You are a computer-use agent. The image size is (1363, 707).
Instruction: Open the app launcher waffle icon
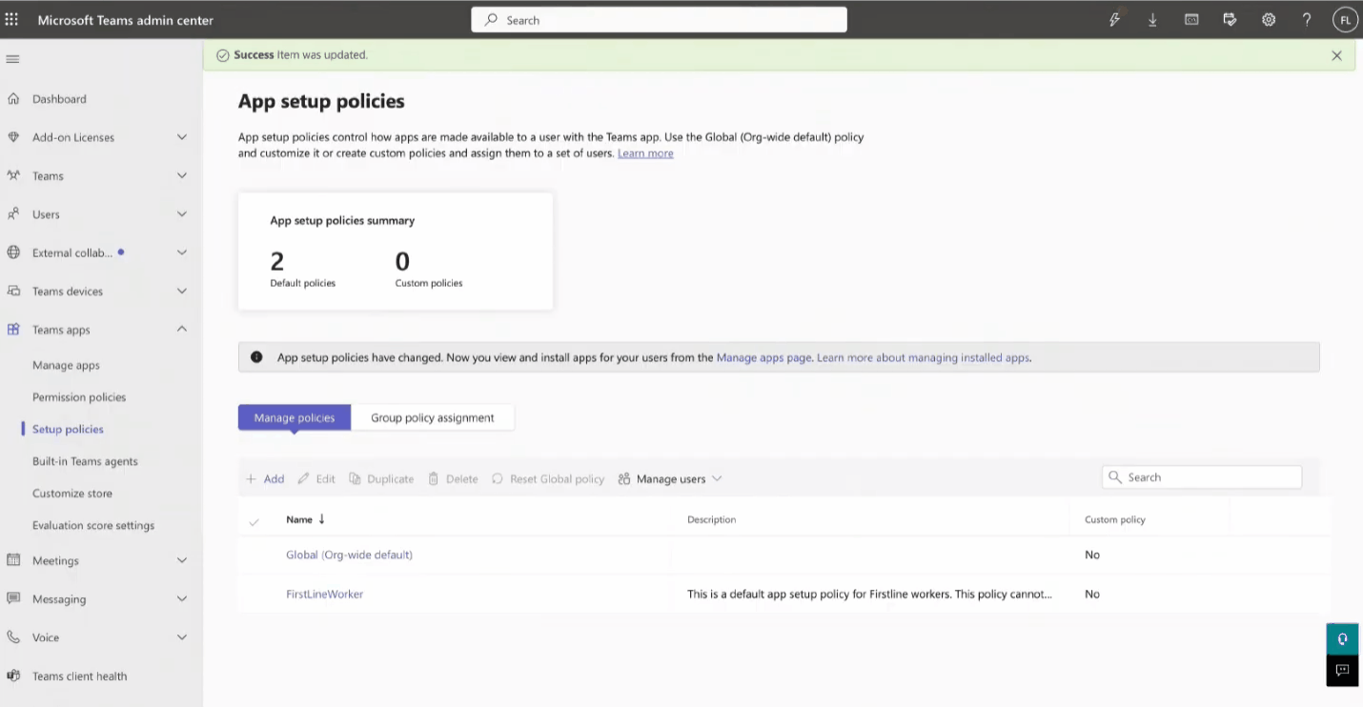[x=12, y=19]
